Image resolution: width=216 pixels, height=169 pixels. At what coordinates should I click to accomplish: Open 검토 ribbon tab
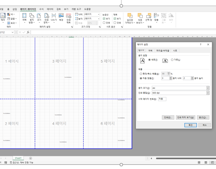59,9
